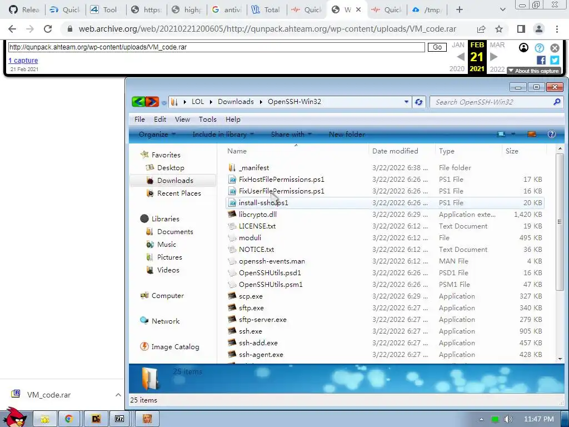Expand VM_code.rar download options chevron
Screen dimensions: 569x427
pyautogui.click(x=118, y=395)
